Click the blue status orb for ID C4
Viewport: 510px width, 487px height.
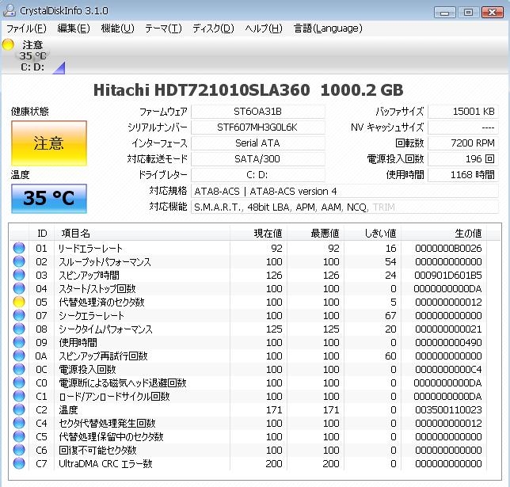pos(19,423)
